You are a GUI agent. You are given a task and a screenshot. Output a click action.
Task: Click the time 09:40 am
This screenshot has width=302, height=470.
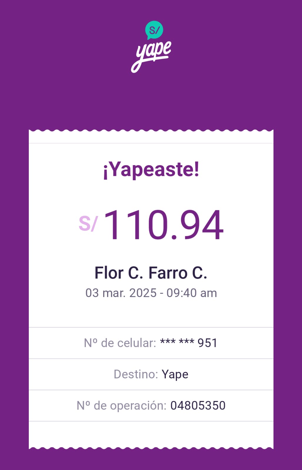[192, 293]
